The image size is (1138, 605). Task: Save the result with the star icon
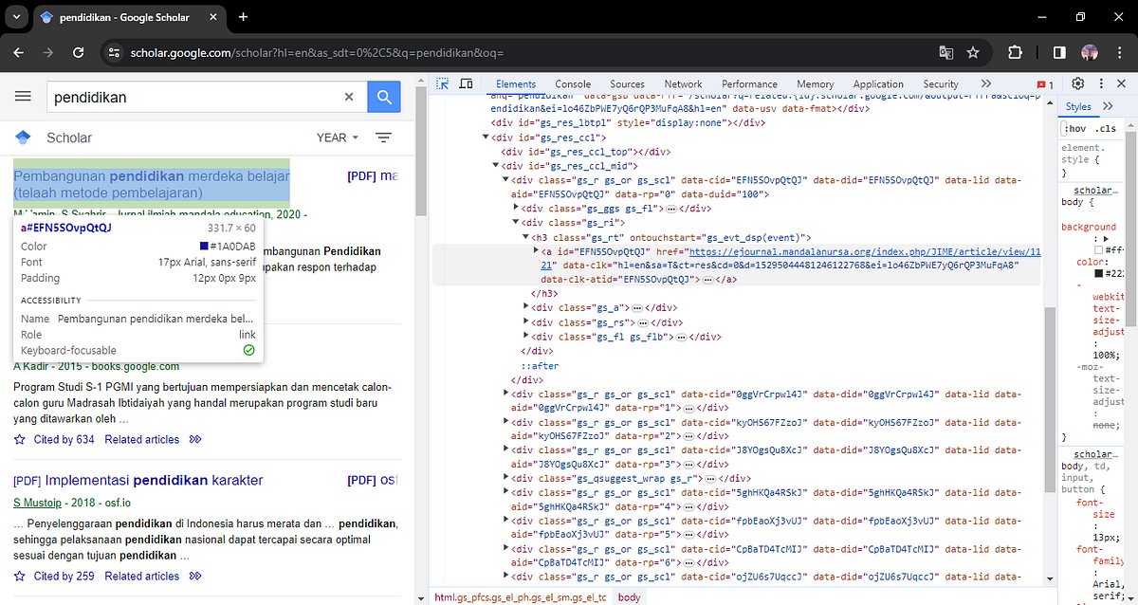(x=18, y=576)
